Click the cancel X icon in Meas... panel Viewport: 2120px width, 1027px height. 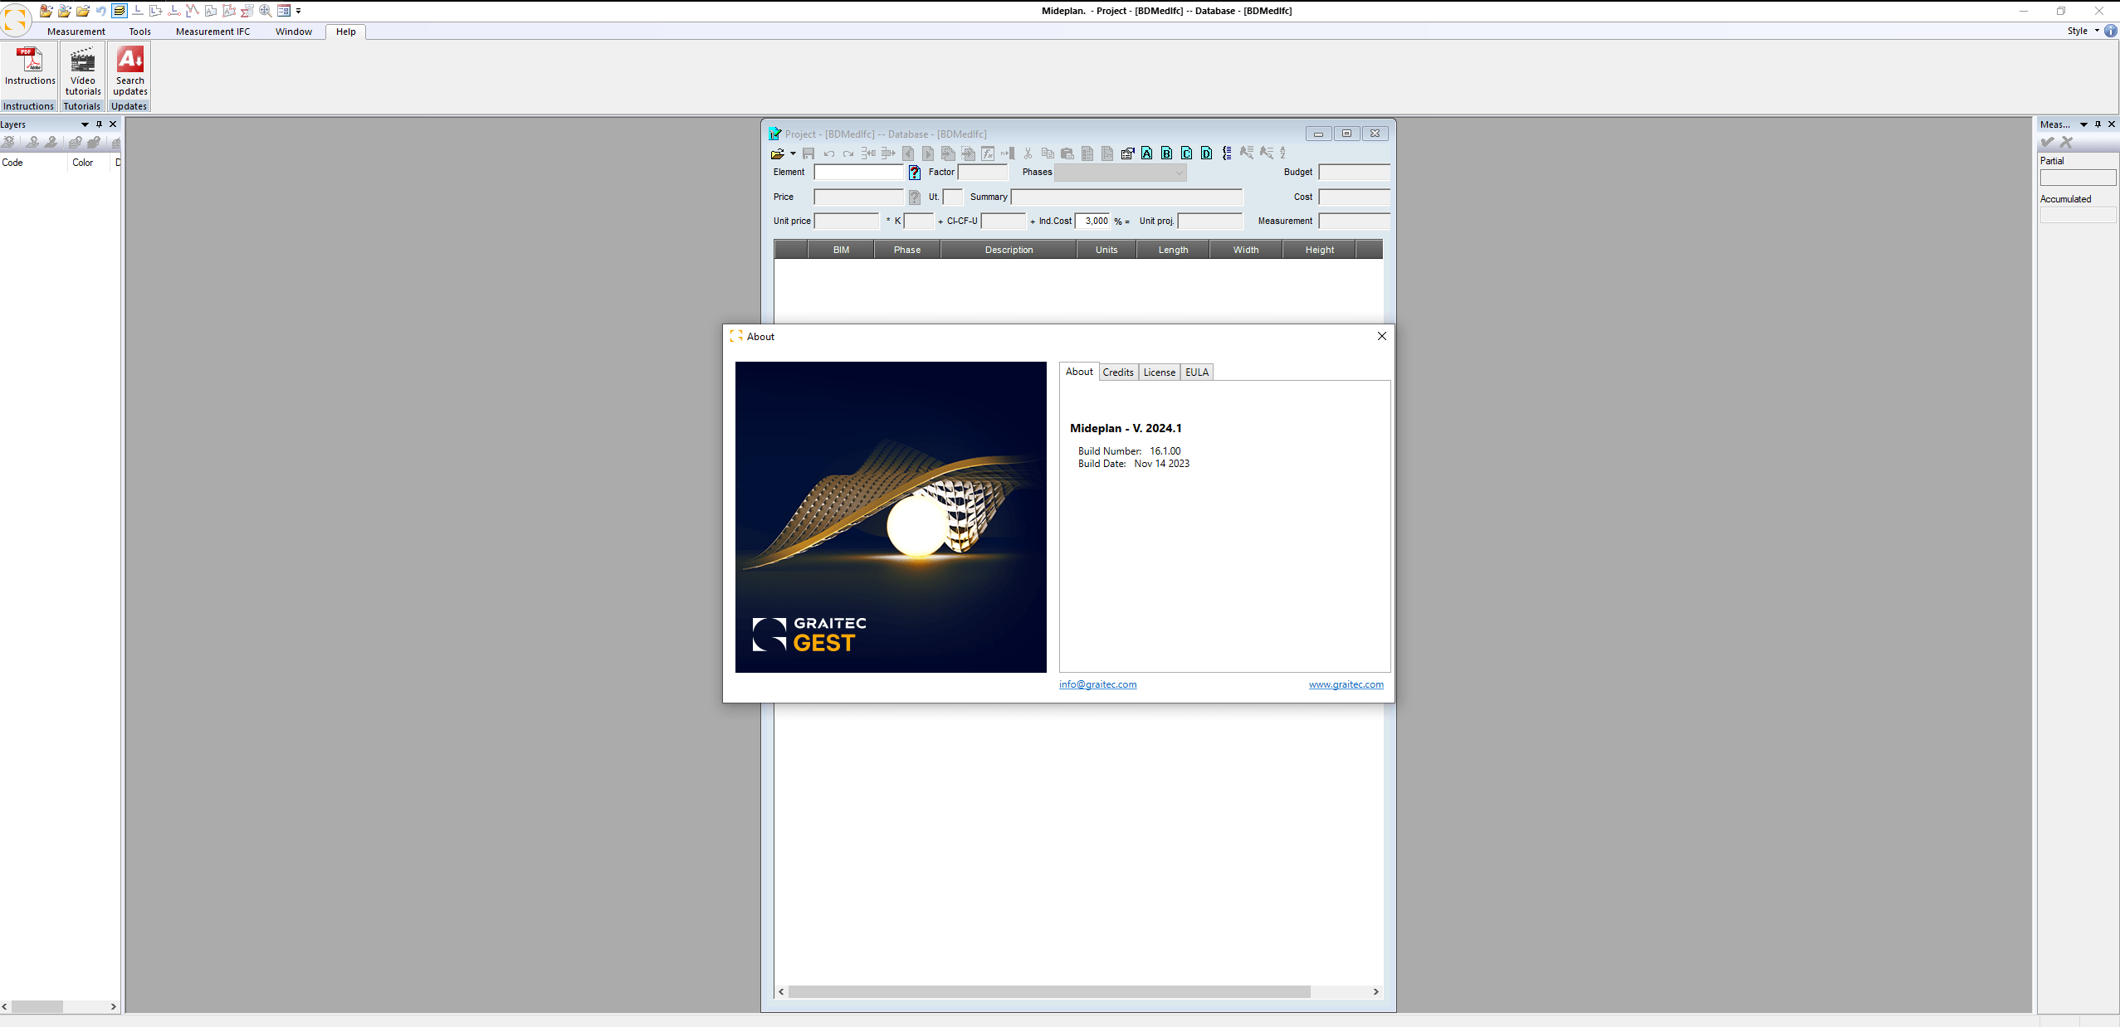2067,143
